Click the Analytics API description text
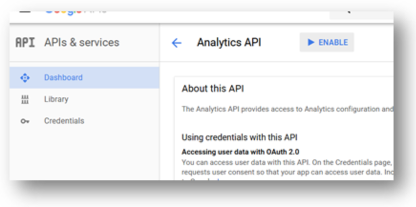Screen dimensions: 416x207 coord(288,109)
